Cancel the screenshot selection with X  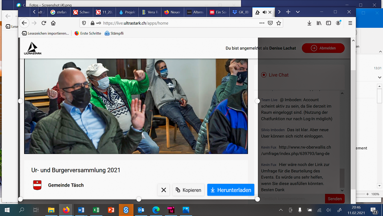[163, 190]
